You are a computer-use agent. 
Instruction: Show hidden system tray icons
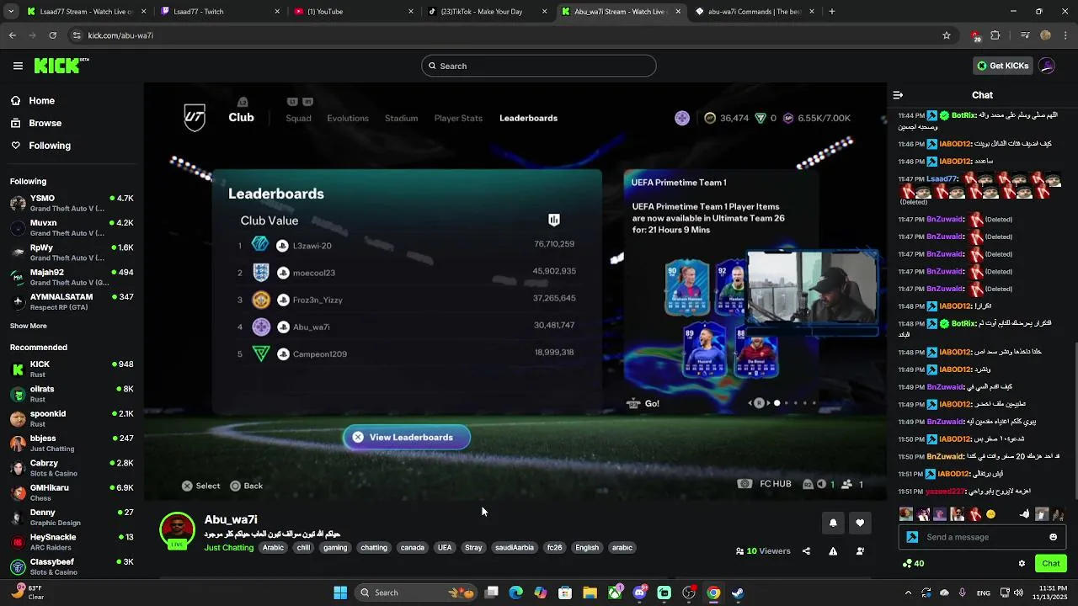tap(908, 593)
